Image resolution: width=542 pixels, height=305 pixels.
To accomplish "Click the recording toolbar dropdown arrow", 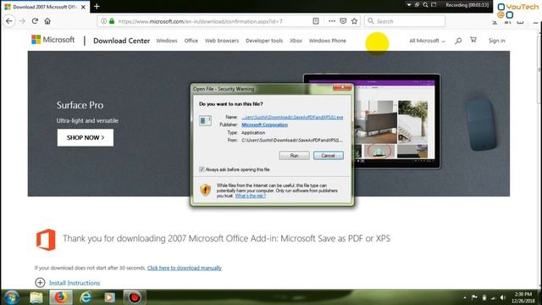I will coord(409,5).
